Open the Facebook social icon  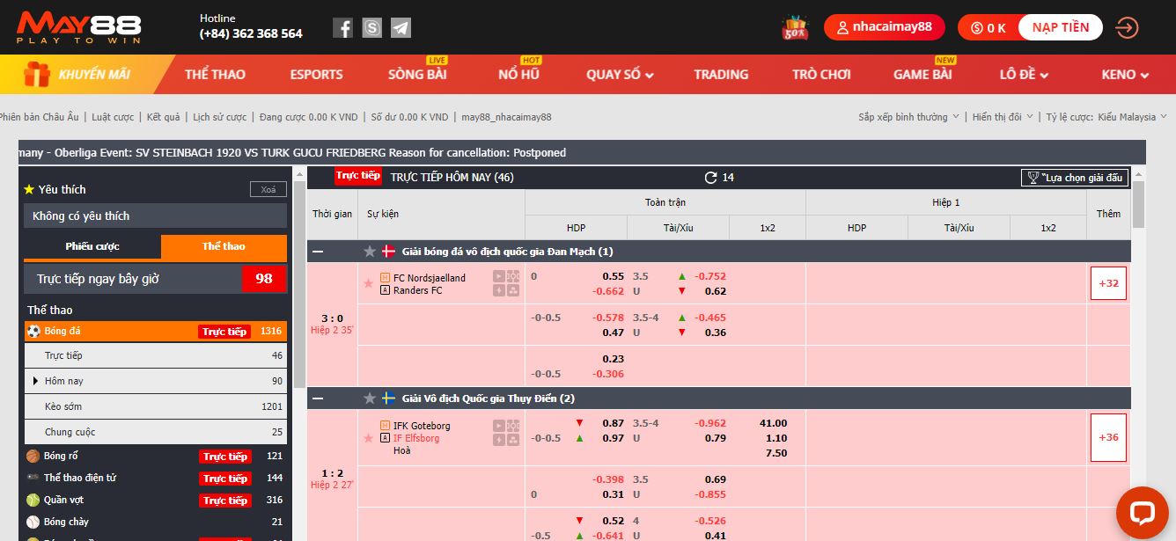tap(342, 28)
